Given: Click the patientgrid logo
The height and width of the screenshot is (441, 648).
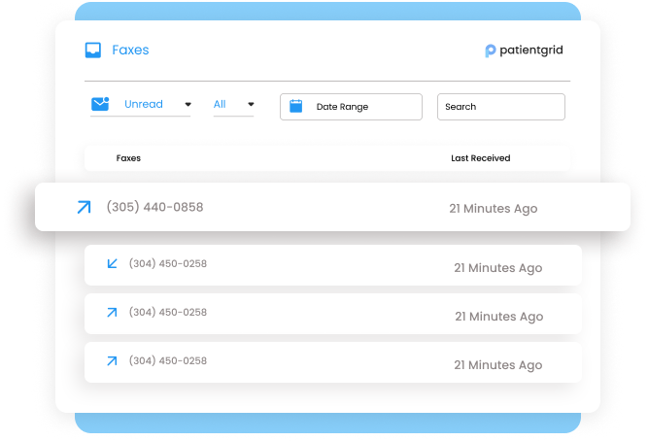Looking at the screenshot, I should 524,51.
